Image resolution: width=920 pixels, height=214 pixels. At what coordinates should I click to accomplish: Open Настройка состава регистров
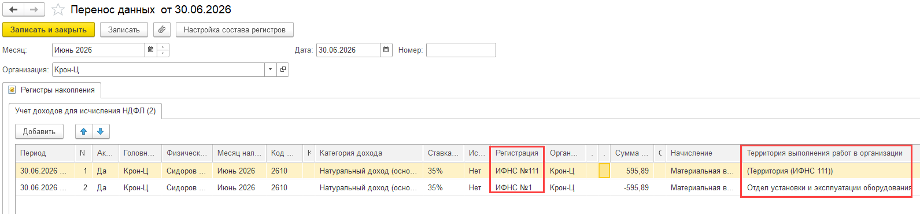pos(234,29)
